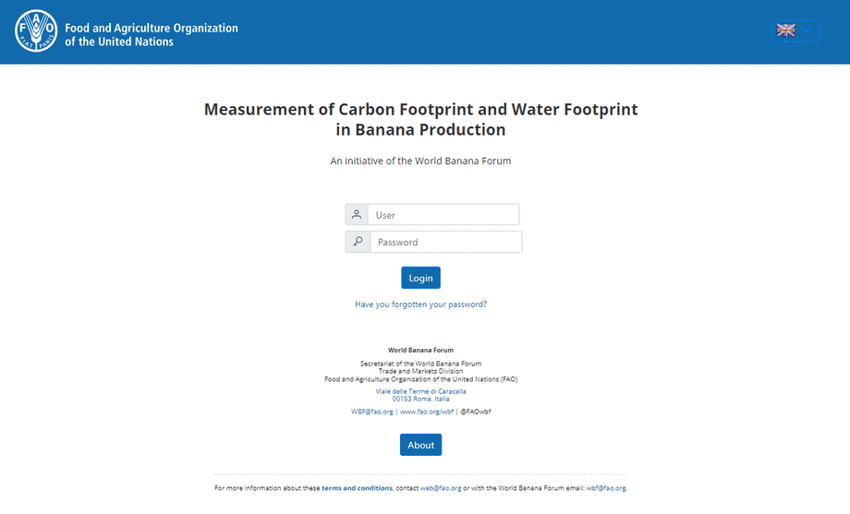
Task: Open the terms and conditions link
Action: point(357,488)
